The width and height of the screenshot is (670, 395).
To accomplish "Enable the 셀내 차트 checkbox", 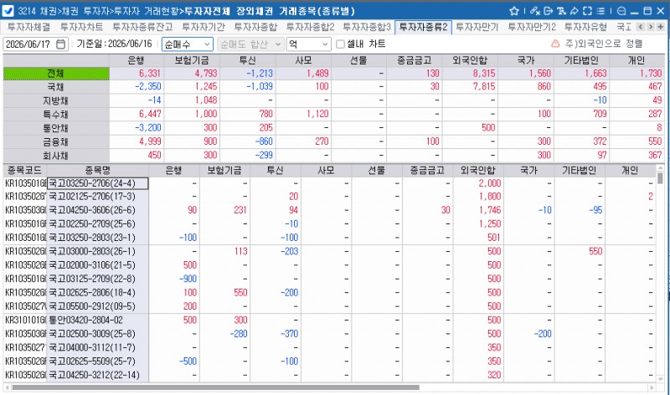I will 340,44.
